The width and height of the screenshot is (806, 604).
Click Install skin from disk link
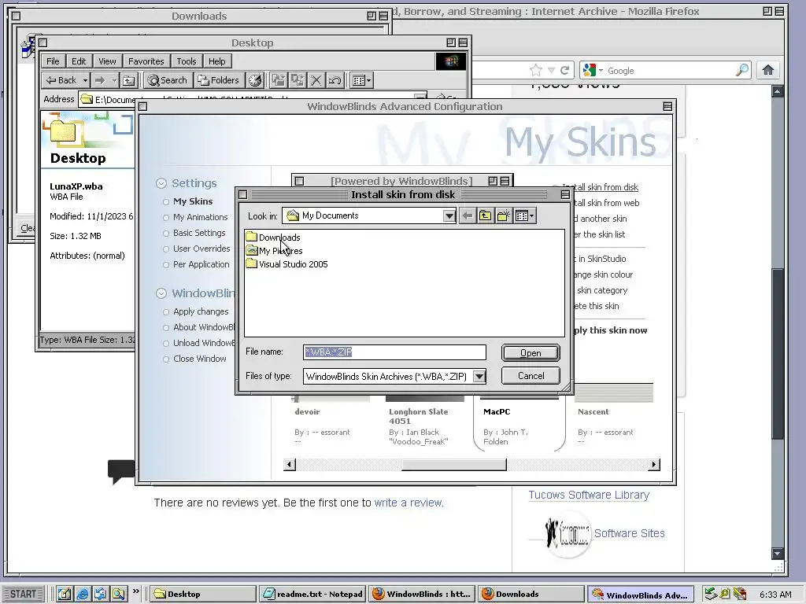600,187
